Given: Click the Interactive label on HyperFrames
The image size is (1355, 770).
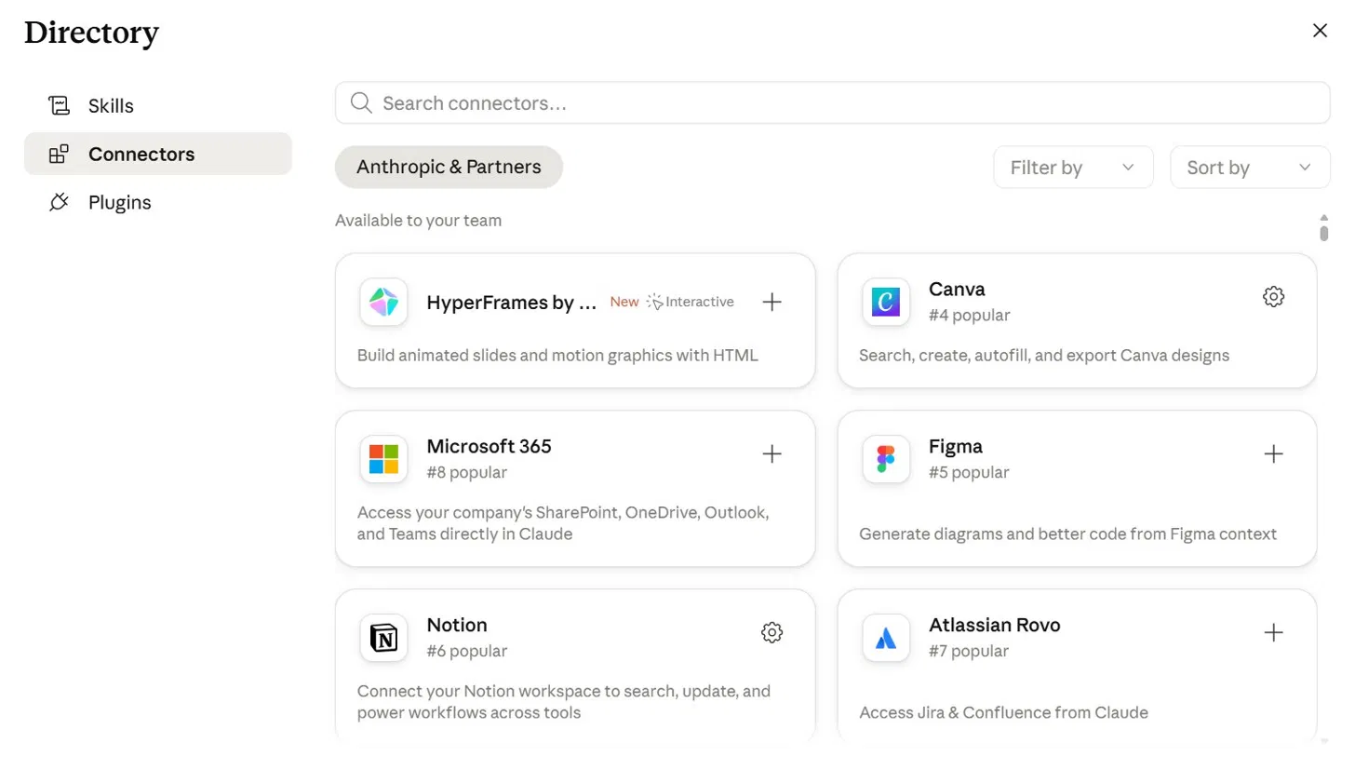Looking at the screenshot, I should tap(700, 302).
